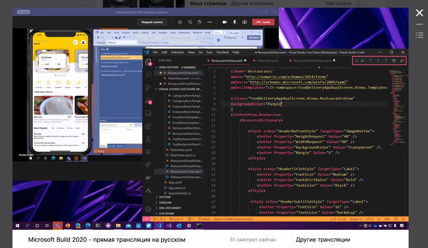Open Source Control view in activity bar
428x248 pixels.
pos(148,88)
